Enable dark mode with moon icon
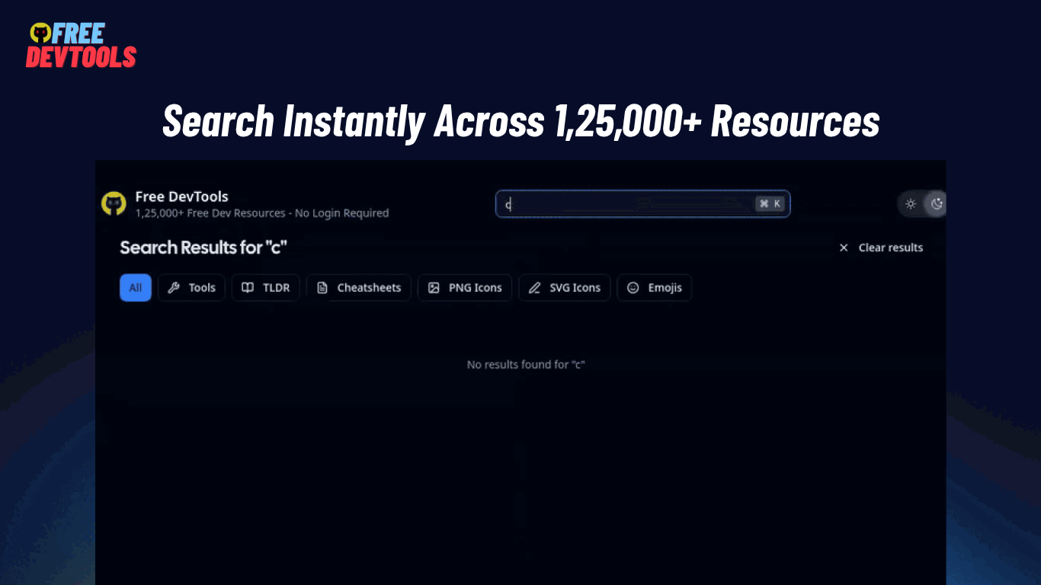The height and width of the screenshot is (585, 1041). click(x=937, y=203)
